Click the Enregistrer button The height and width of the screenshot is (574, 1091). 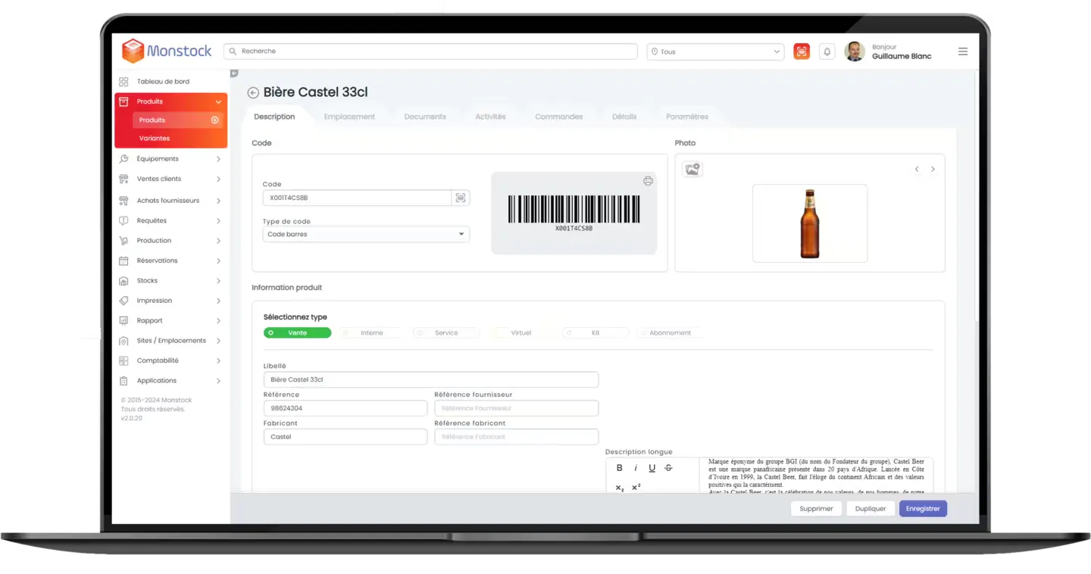(x=923, y=509)
